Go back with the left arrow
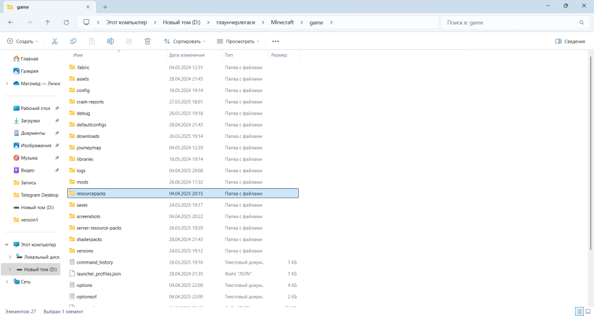594x316 pixels. [11, 23]
